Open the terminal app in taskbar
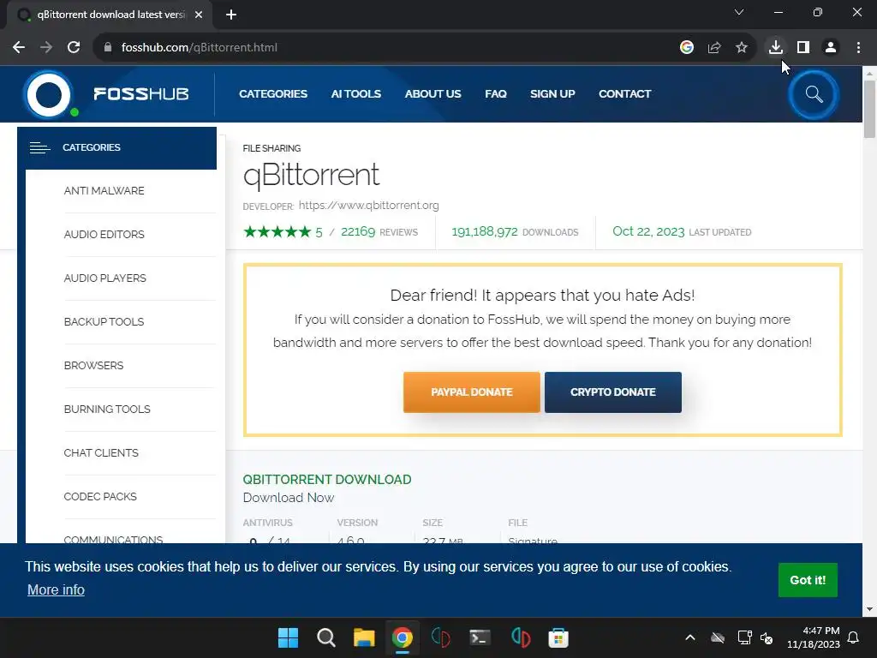 pos(480,637)
